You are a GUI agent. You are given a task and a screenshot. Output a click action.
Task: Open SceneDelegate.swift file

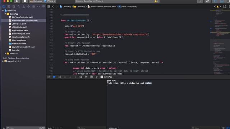pyautogui.click(x=19, y=34)
